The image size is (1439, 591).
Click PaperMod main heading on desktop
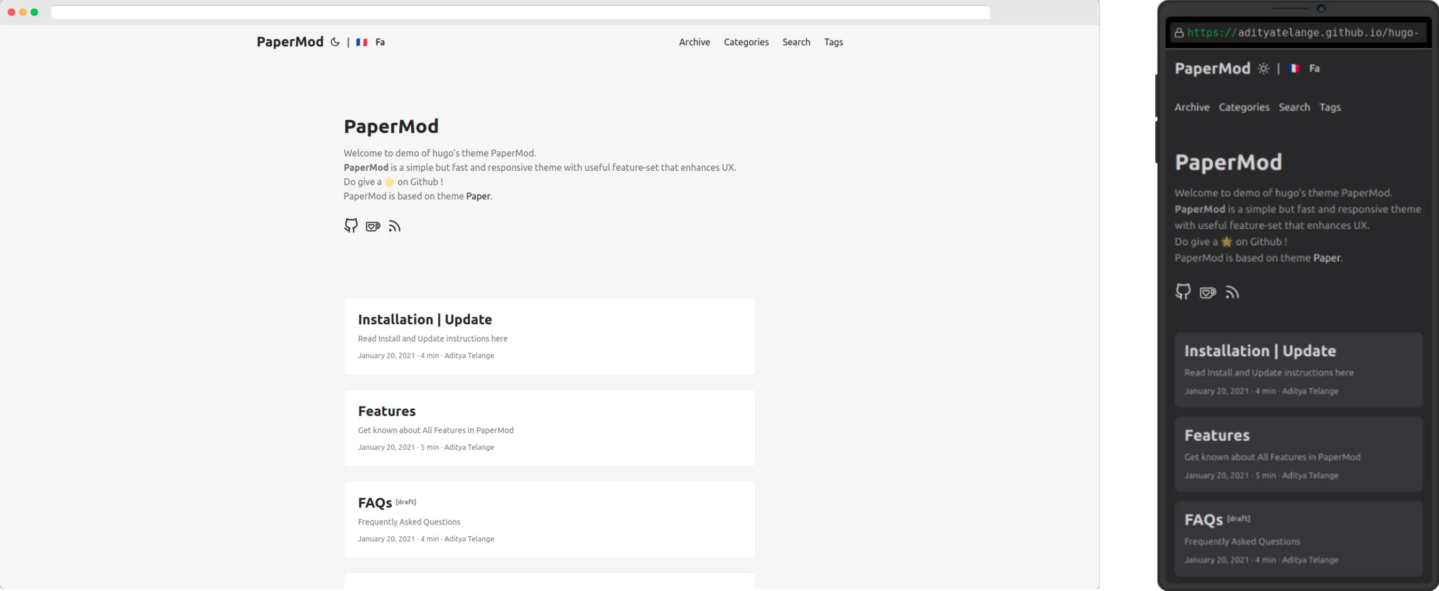[x=391, y=126]
